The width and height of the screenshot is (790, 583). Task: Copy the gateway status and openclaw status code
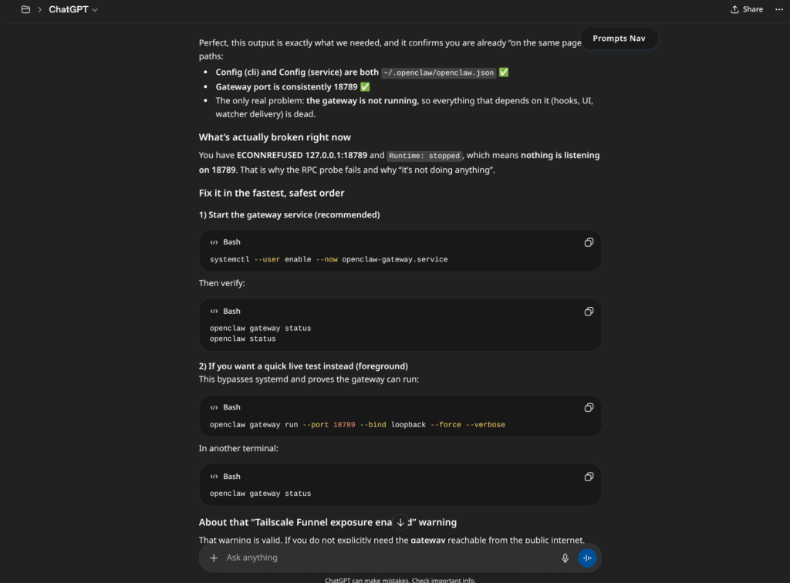tap(589, 312)
